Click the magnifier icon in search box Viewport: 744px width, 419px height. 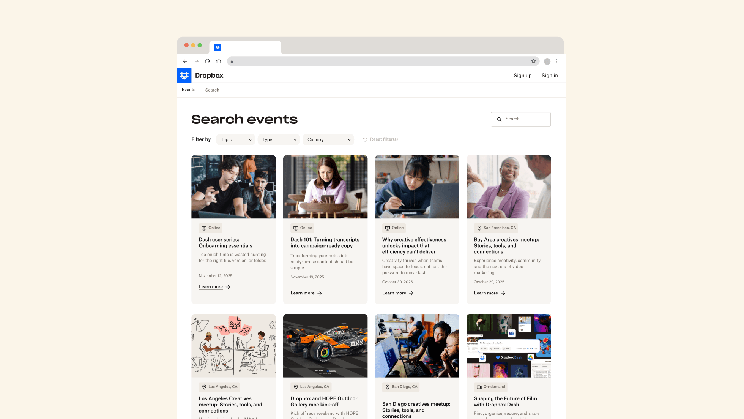[499, 119]
